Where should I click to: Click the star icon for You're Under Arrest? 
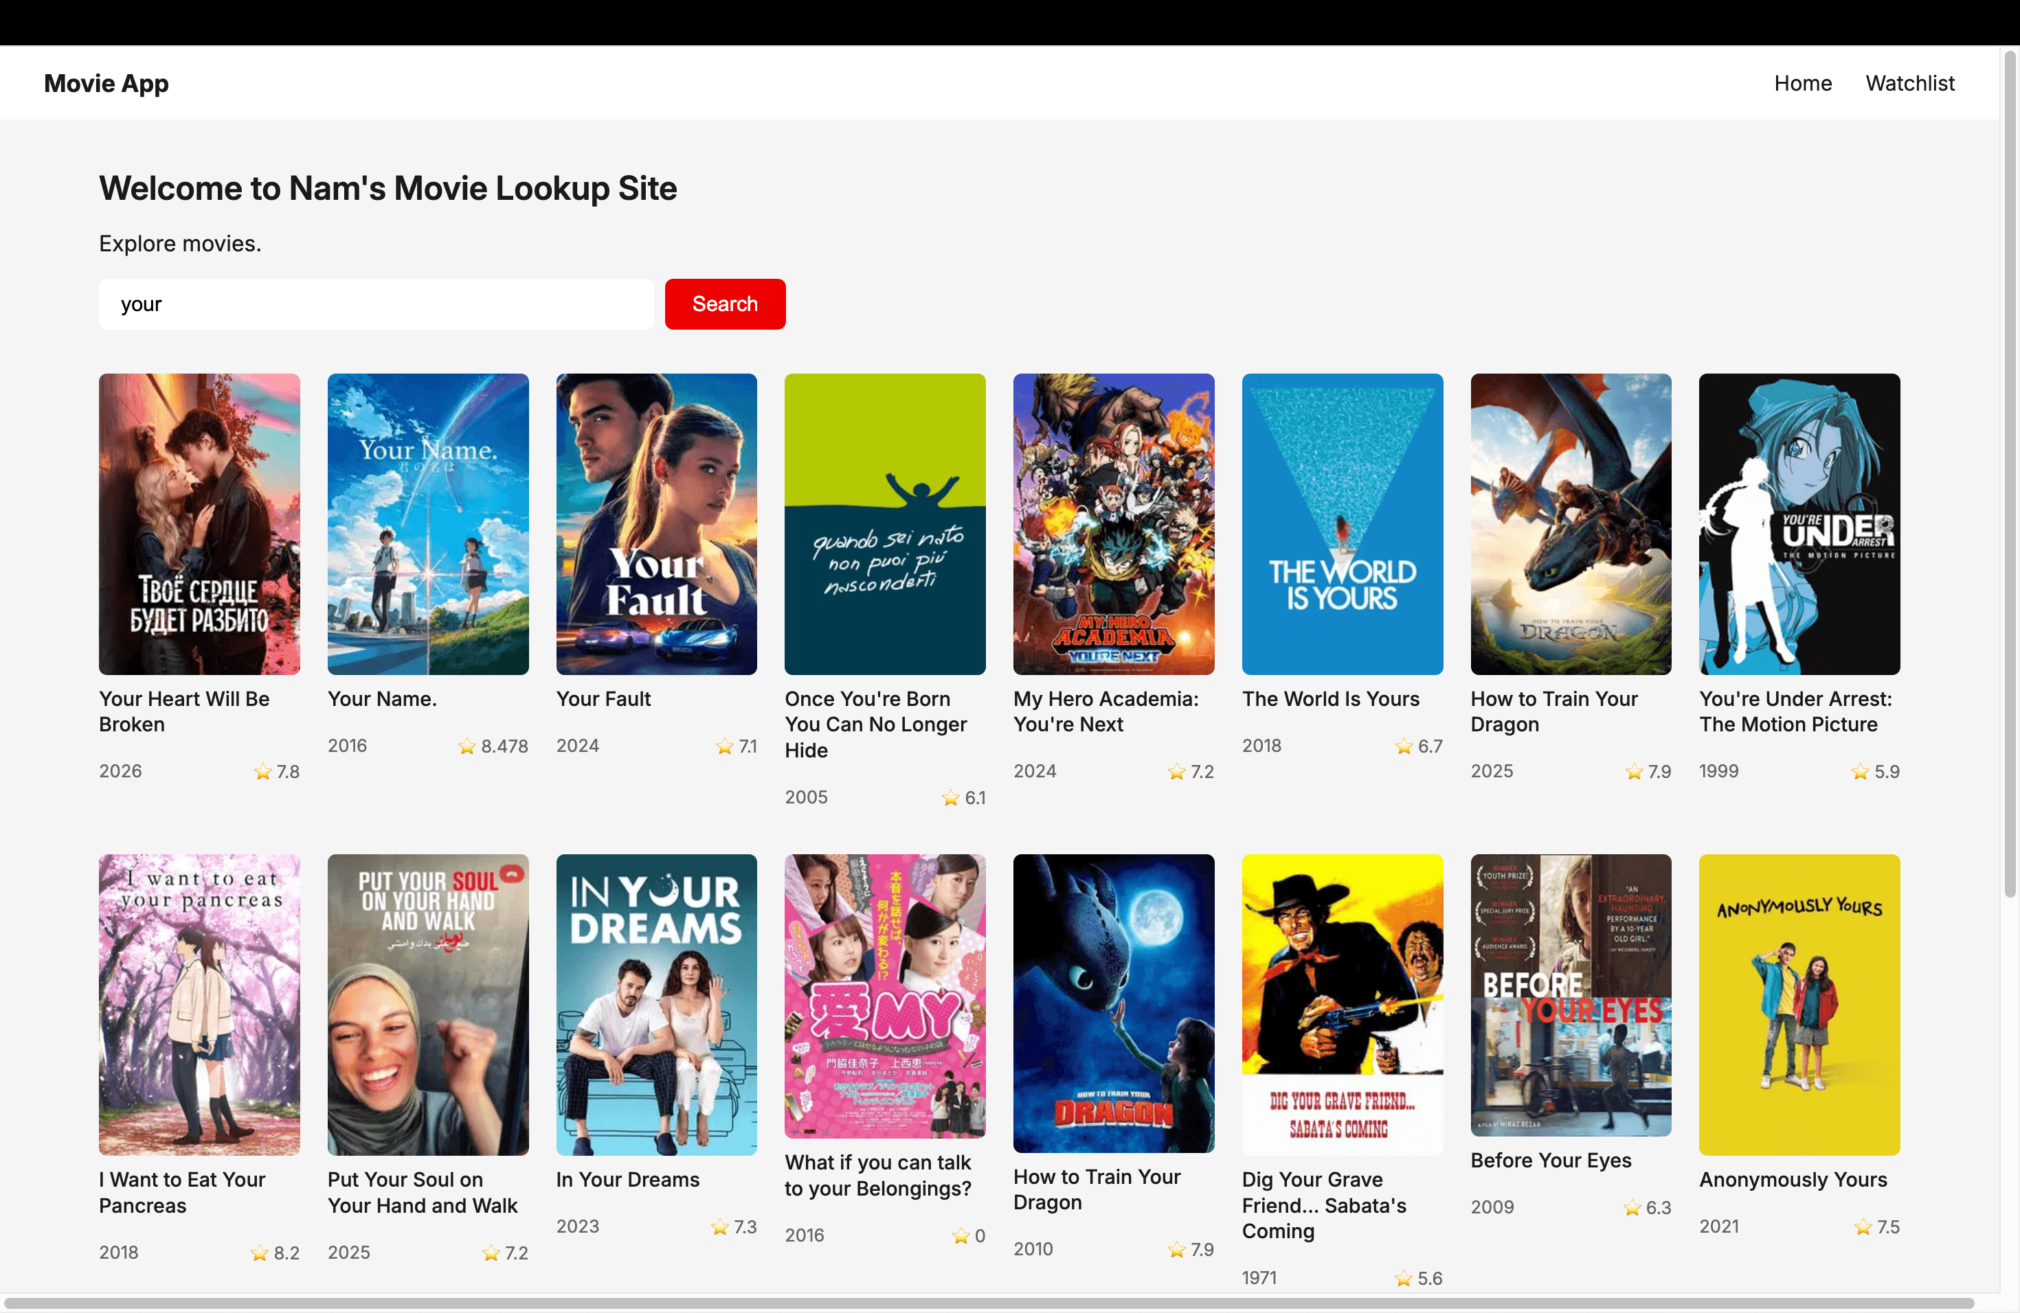click(x=1861, y=772)
